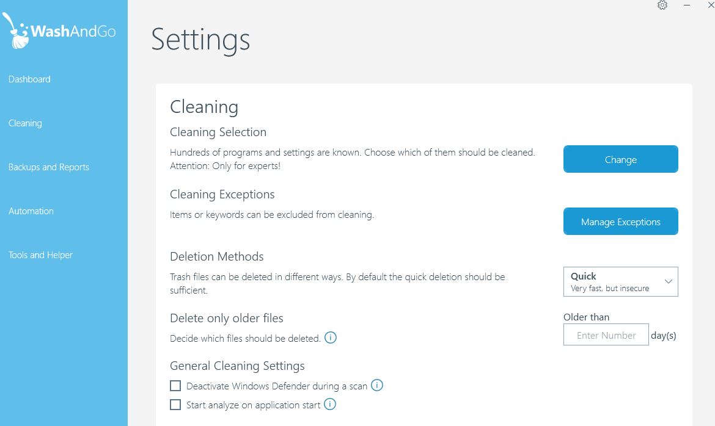This screenshot has width=715, height=426.
Task: Tick Start analyze on application start checkbox
Action: click(x=175, y=405)
